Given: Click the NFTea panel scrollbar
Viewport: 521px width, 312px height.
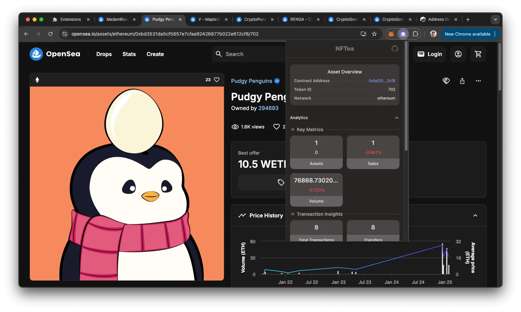Looking at the screenshot, I should [x=406, y=97].
